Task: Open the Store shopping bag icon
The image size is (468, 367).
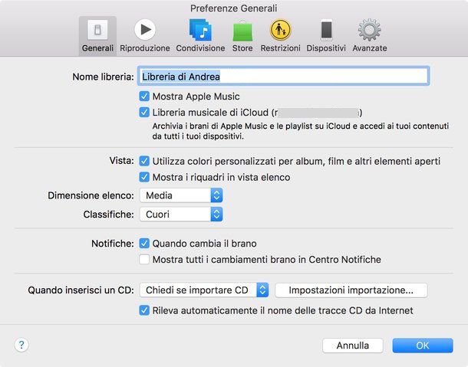Action: click(x=242, y=31)
